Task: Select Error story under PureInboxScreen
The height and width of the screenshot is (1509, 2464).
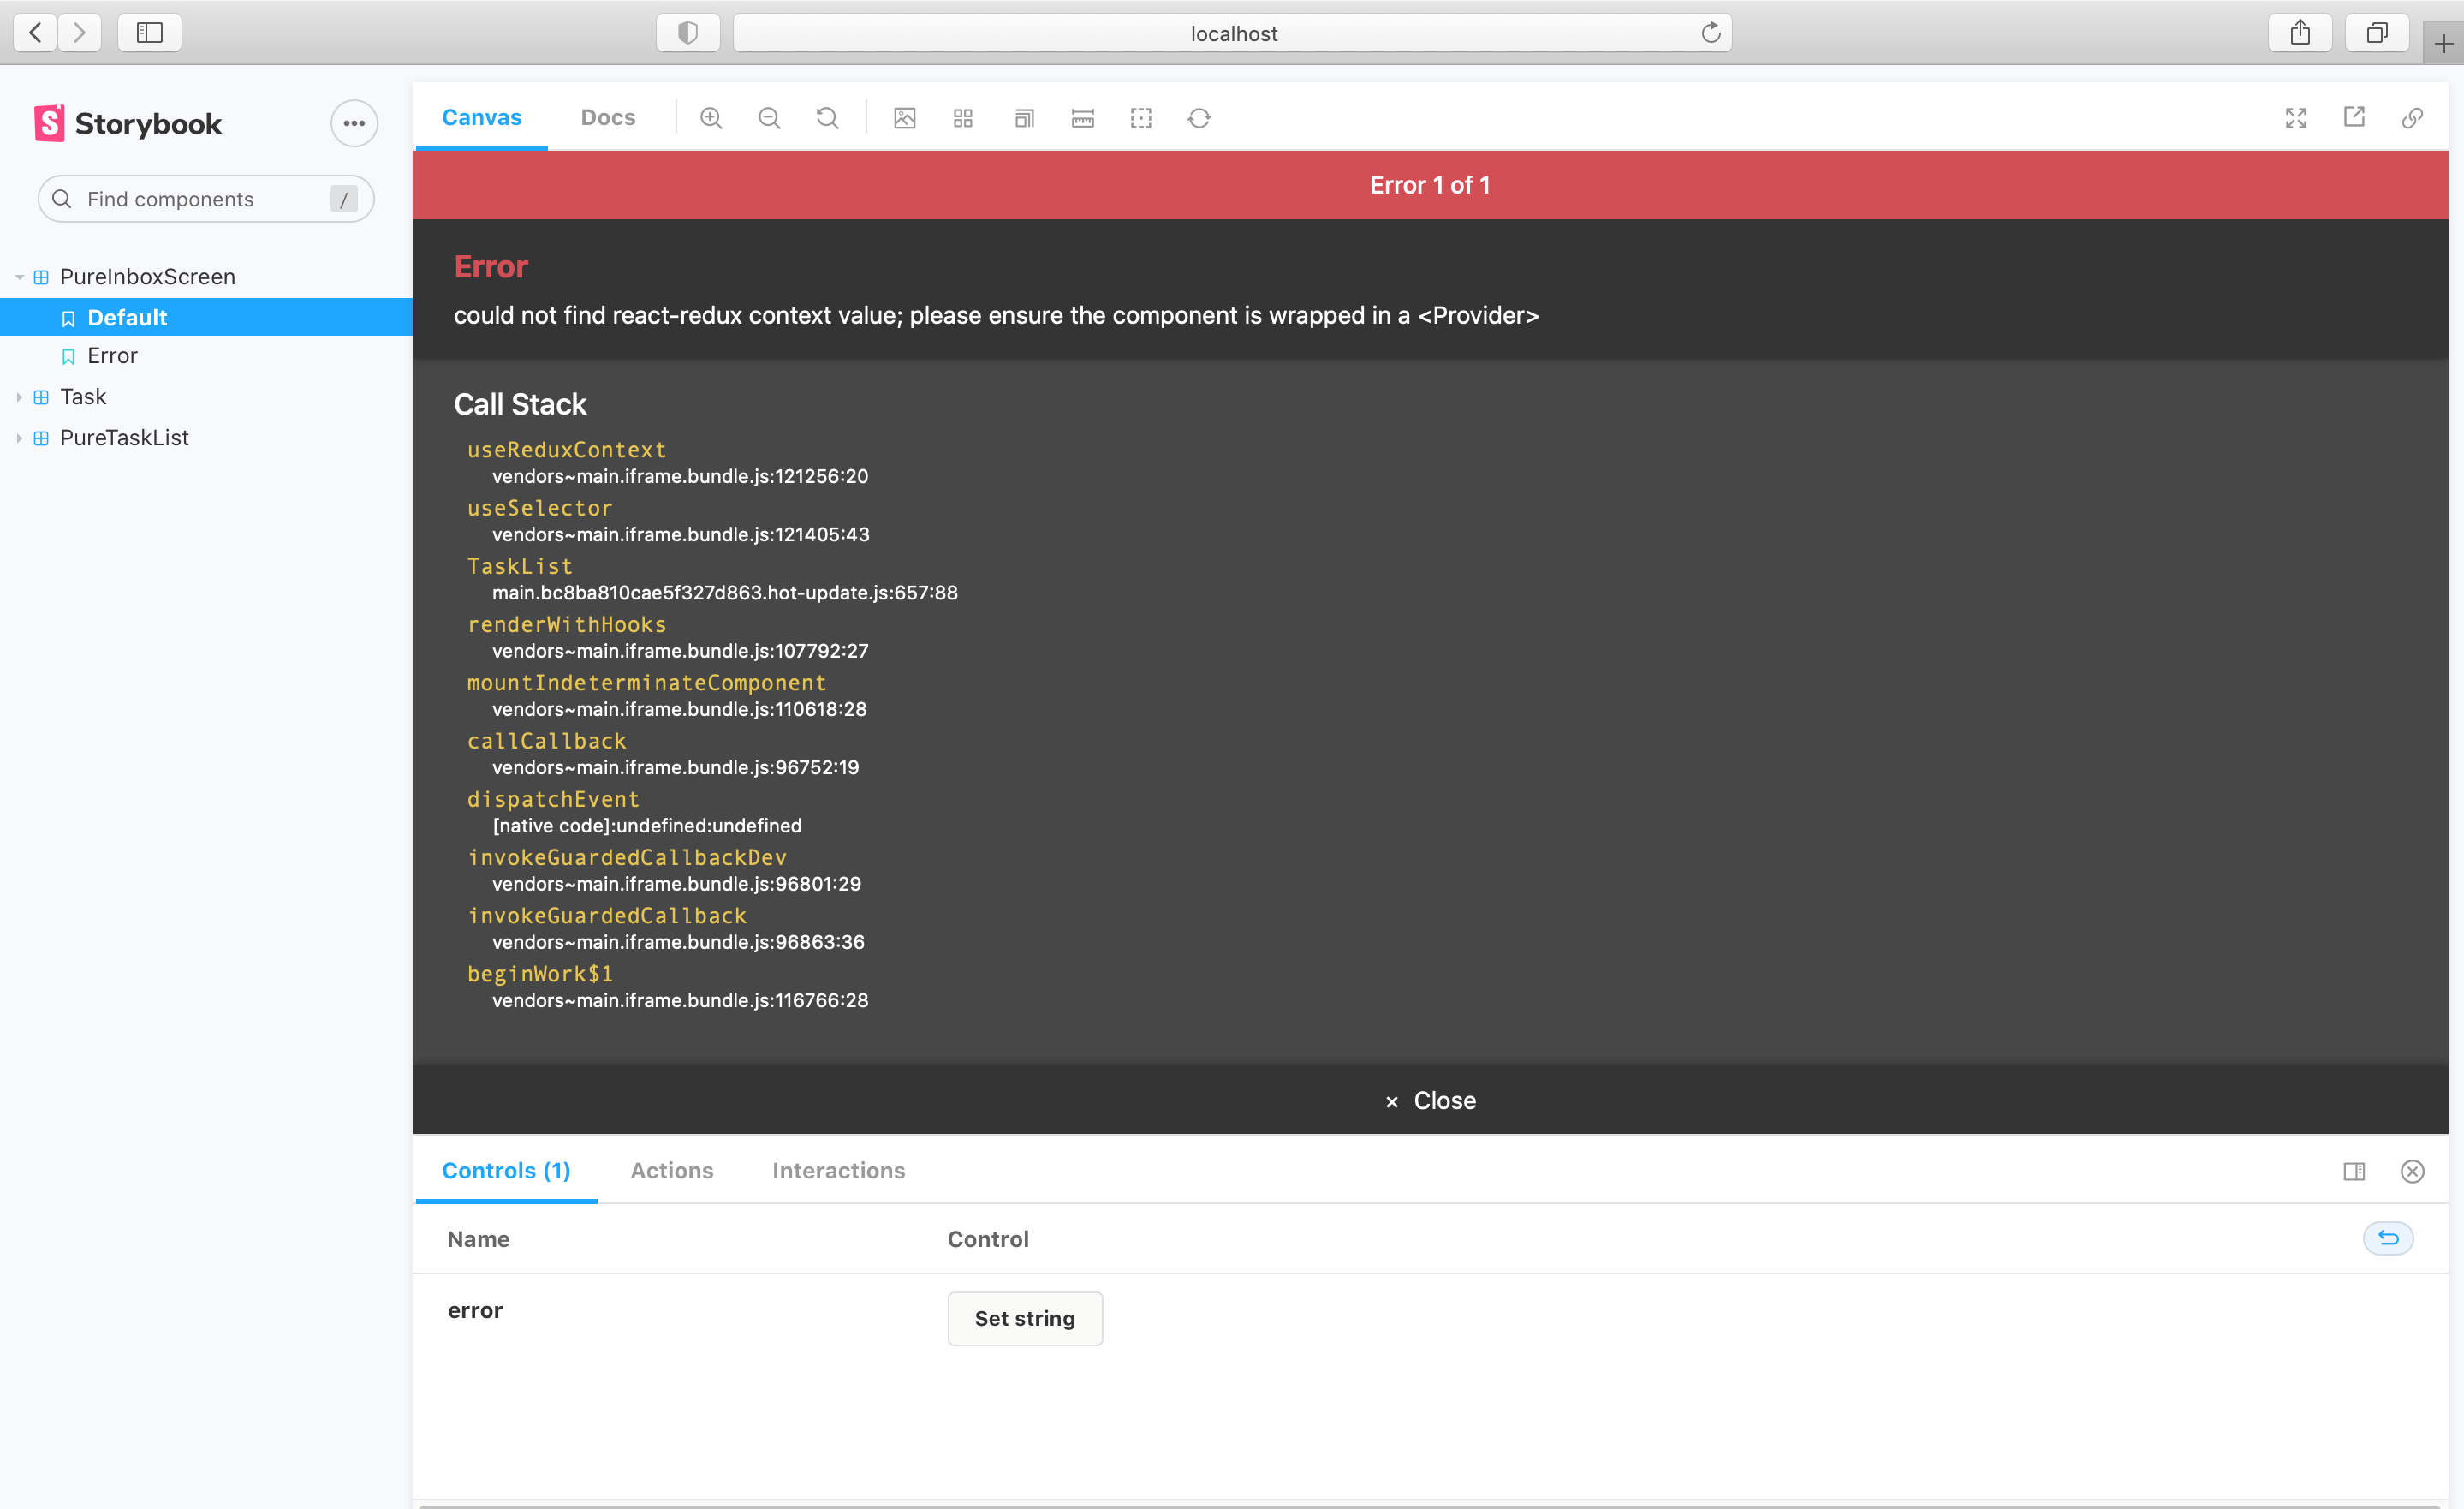Action: 111,355
